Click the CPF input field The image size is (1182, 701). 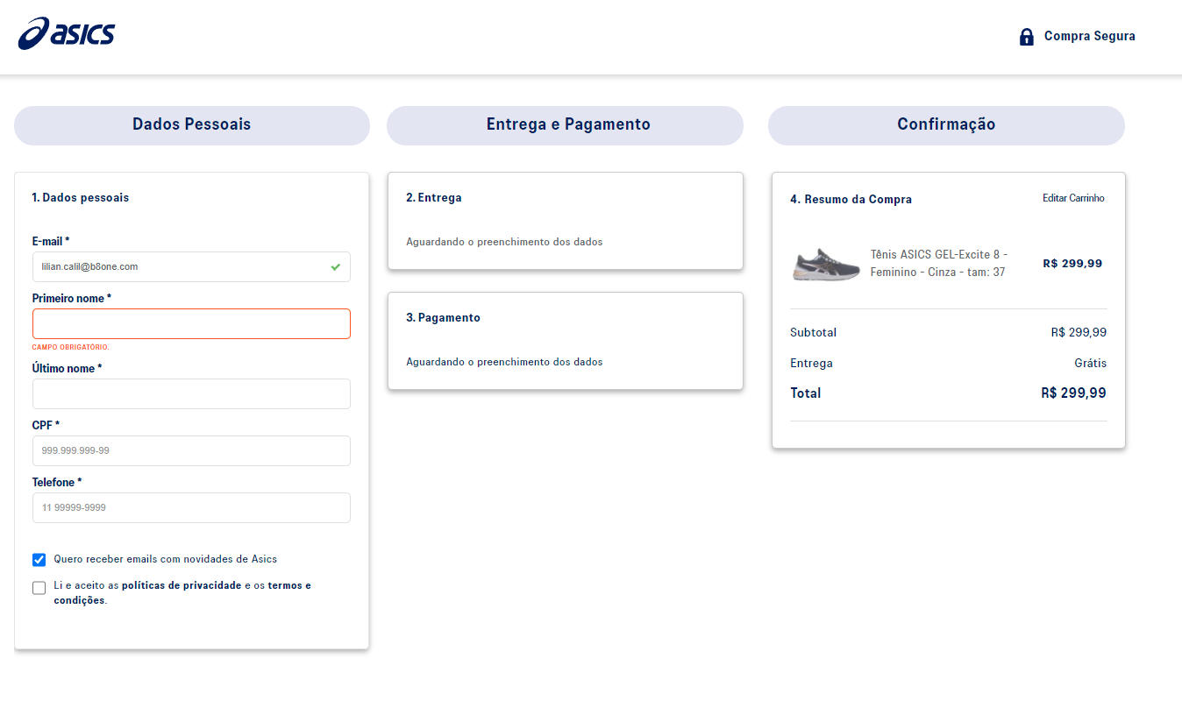[x=191, y=451]
